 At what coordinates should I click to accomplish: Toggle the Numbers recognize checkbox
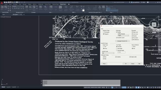(x=132, y=36)
